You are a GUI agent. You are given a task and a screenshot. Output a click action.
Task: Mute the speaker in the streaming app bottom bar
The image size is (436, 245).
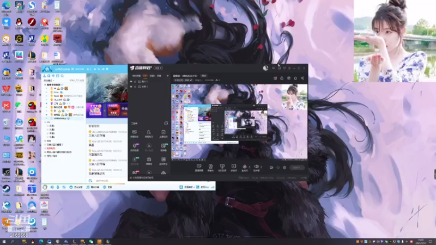click(256, 168)
